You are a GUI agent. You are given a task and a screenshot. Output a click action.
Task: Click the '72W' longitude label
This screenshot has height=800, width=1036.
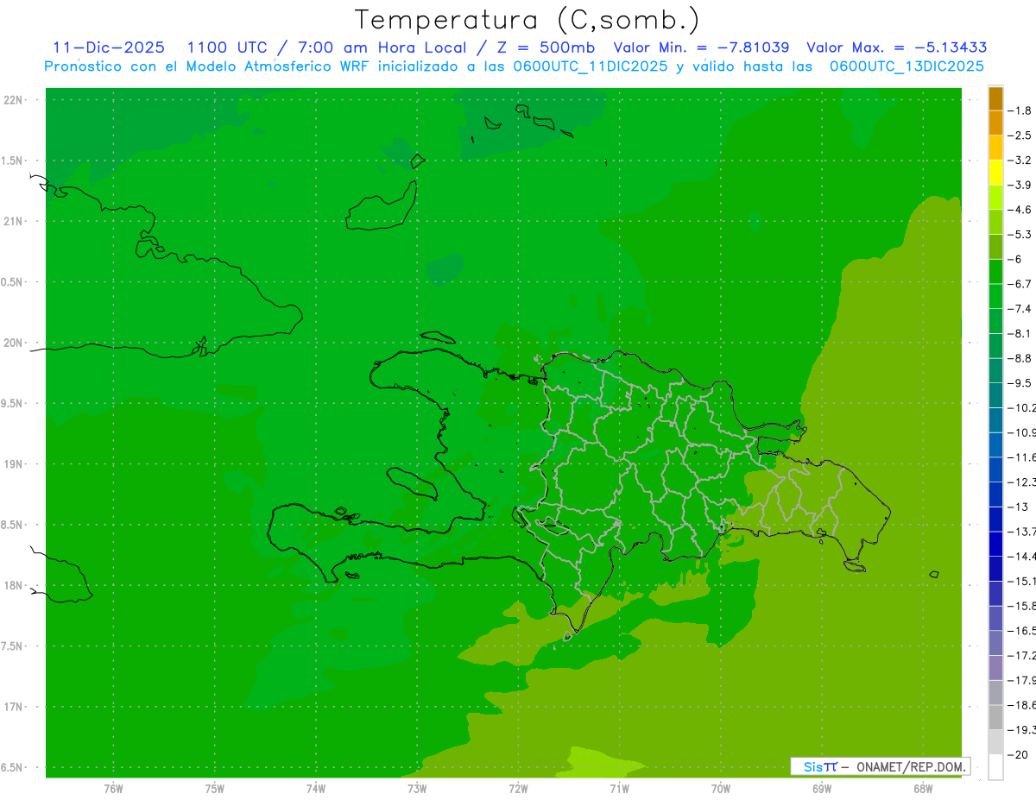tap(518, 788)
